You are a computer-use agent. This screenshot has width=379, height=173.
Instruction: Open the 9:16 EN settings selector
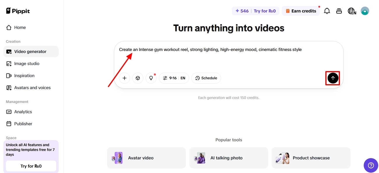pos(174,78)
